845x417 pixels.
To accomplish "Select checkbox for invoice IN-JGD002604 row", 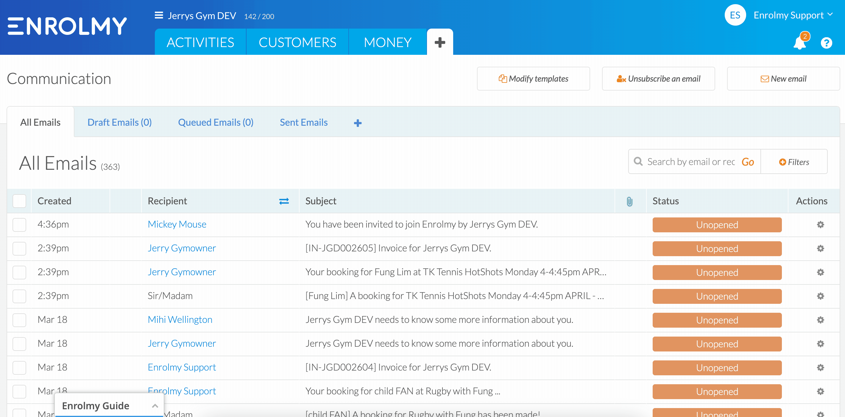I will (x=19, y=368).
